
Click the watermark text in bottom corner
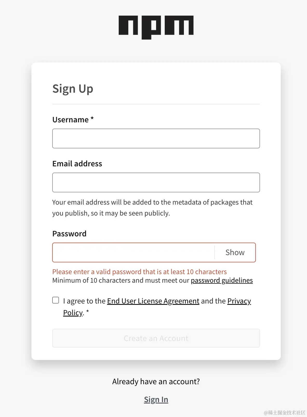click(x=284, y=413)
